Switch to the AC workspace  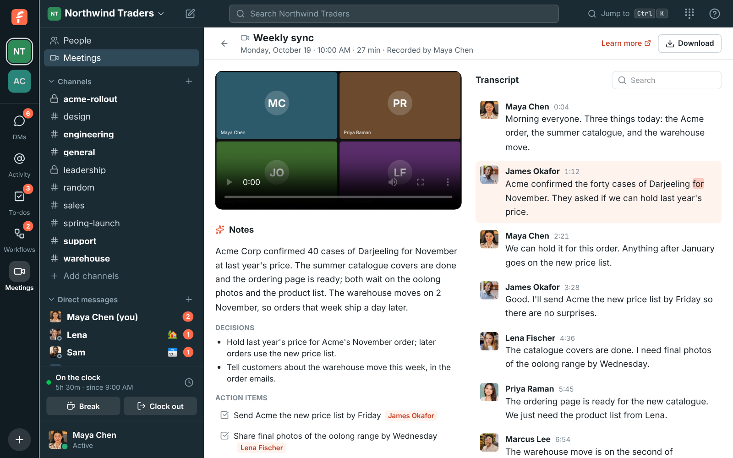click(19, 81)
